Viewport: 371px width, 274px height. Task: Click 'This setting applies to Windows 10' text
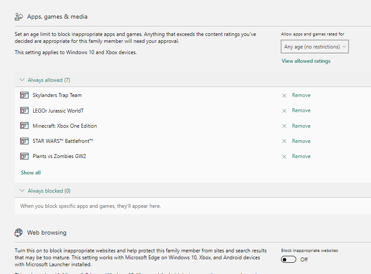76,52
